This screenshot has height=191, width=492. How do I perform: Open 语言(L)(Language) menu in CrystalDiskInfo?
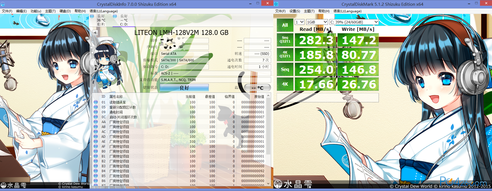pos(104,11)
